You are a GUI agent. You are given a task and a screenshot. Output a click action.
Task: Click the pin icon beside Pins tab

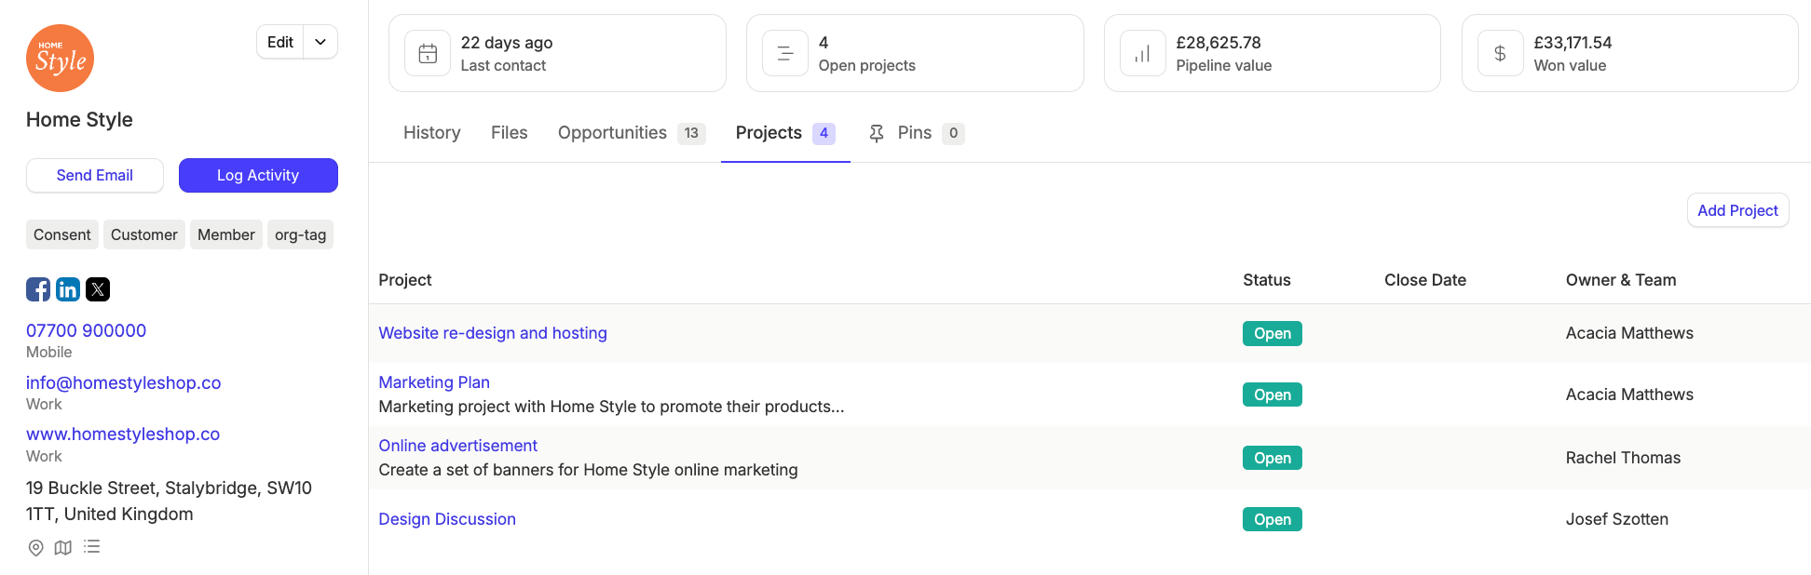[x=877, y=133]
